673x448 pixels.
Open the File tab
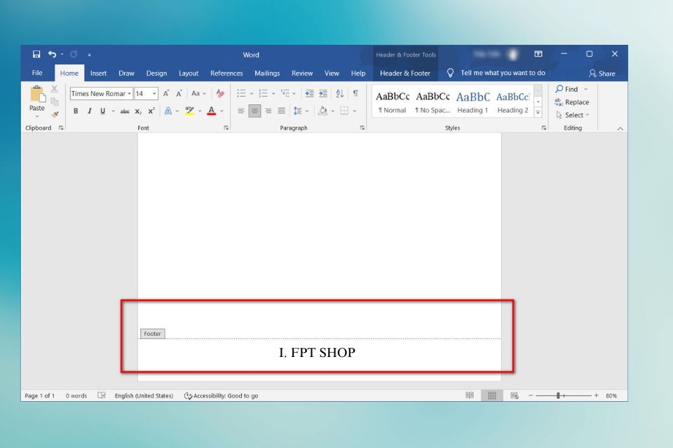37,73
